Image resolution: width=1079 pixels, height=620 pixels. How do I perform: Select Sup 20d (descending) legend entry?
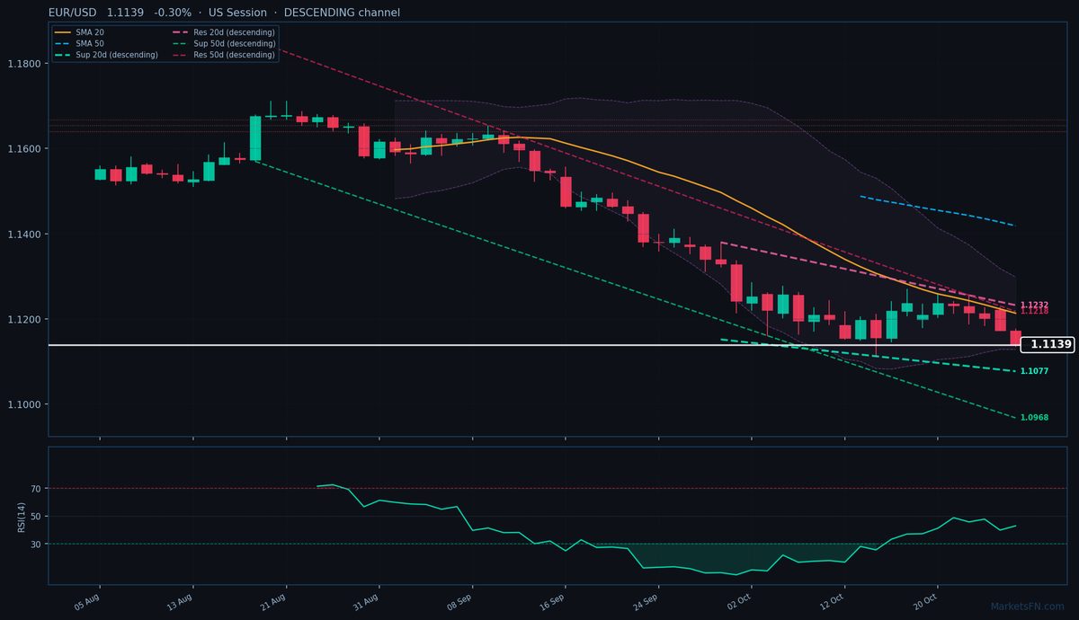[x=106, y=55]
